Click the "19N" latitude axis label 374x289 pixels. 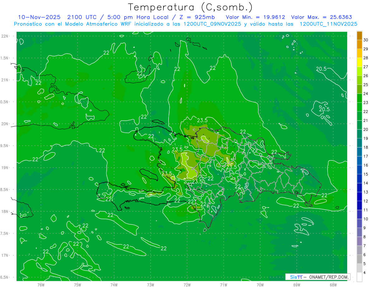(5, 167)
